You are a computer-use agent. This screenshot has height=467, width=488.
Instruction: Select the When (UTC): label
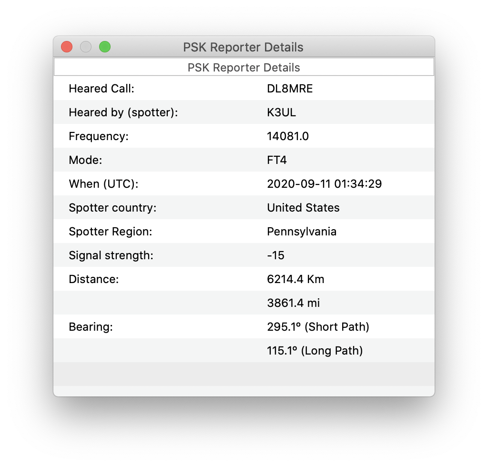(x=103, y=184)
